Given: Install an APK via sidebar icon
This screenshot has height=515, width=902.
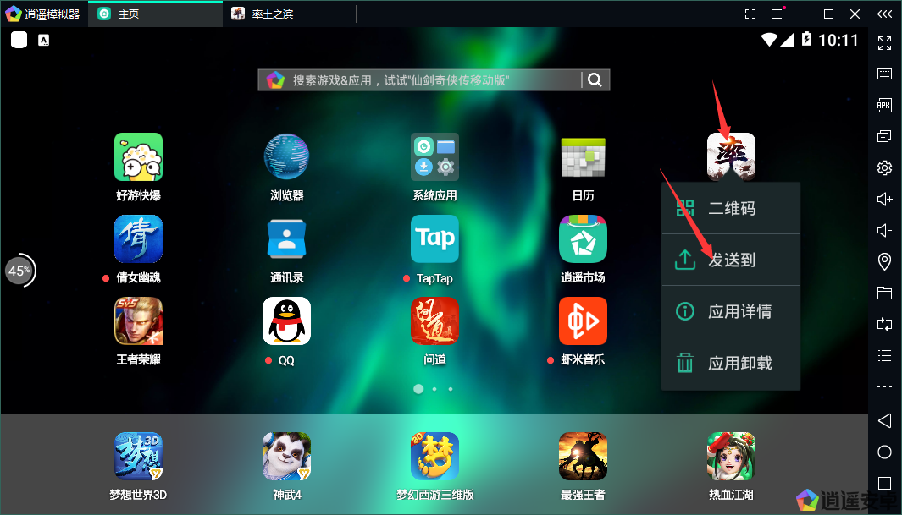Looking at the screenshot, I should point(885,105).
